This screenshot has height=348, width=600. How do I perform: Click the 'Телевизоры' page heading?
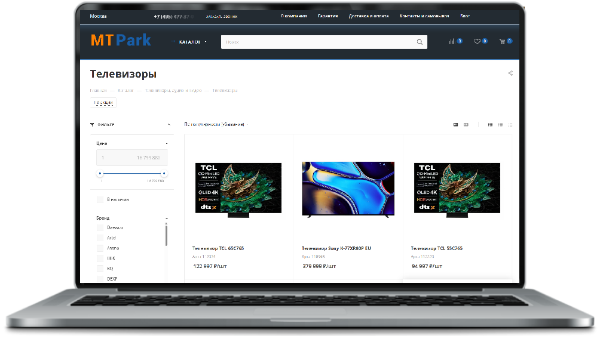[123, 74]
